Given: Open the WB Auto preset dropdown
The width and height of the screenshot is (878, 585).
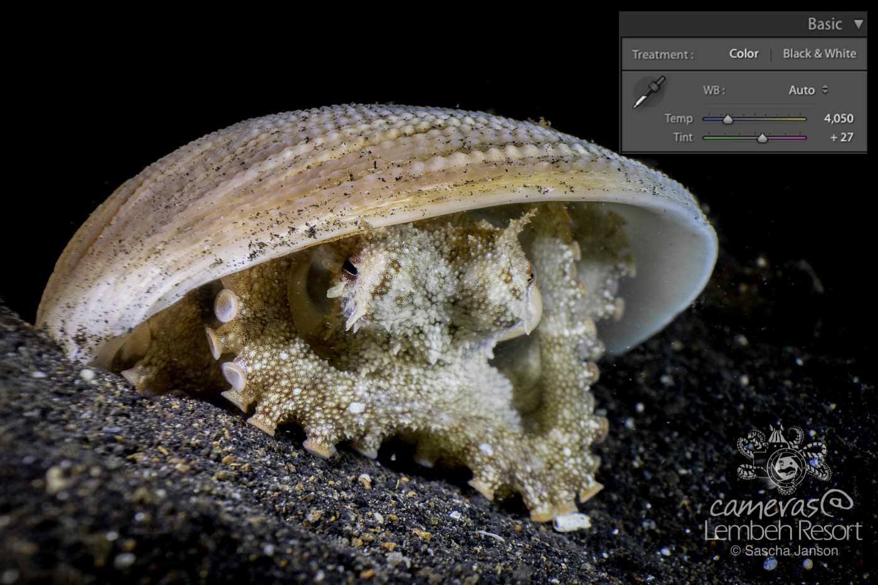Looking at the screenshot, I should (x=808, y=90).
